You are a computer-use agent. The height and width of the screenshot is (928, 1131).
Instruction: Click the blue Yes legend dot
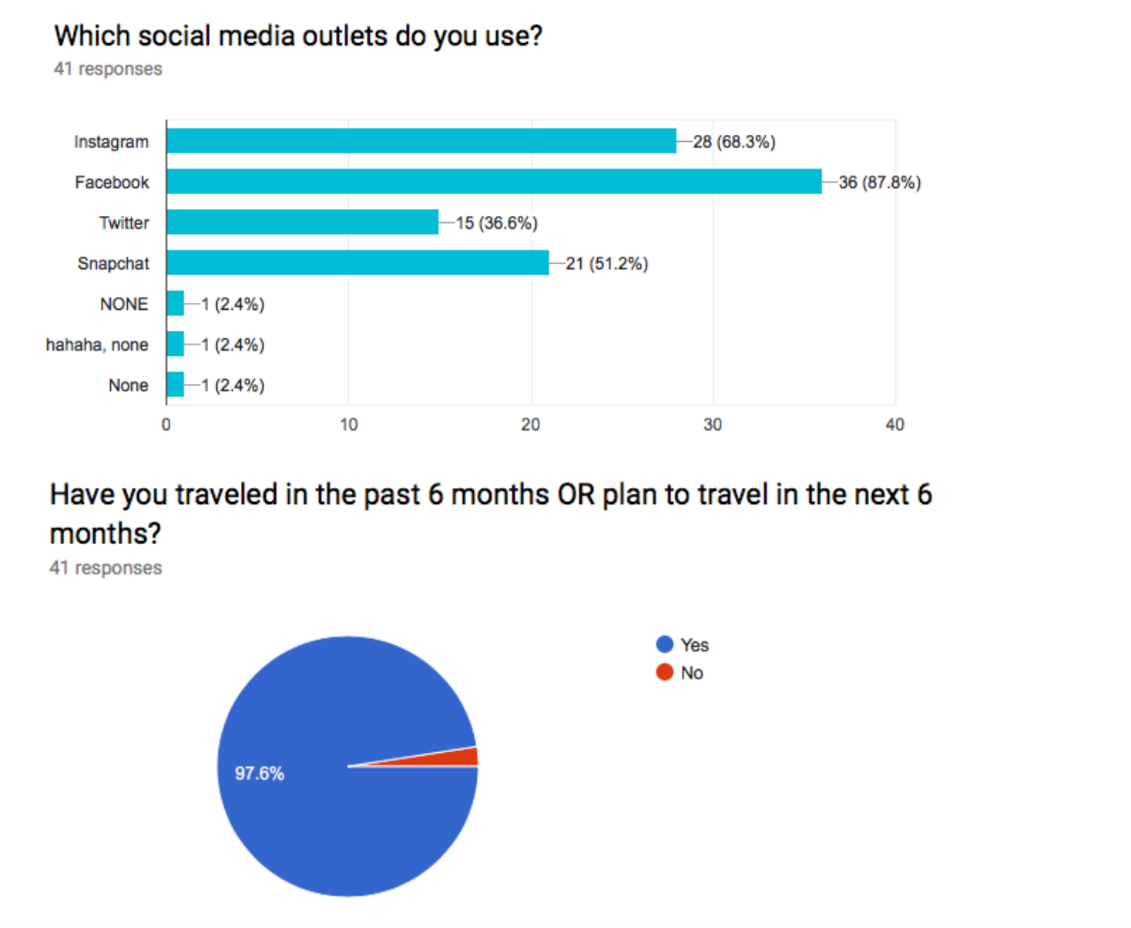click(x=665, y=644)
